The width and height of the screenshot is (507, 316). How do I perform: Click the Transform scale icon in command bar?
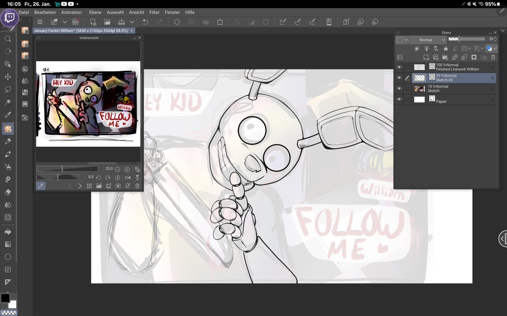pyautogui.click(x=220, y=22)
